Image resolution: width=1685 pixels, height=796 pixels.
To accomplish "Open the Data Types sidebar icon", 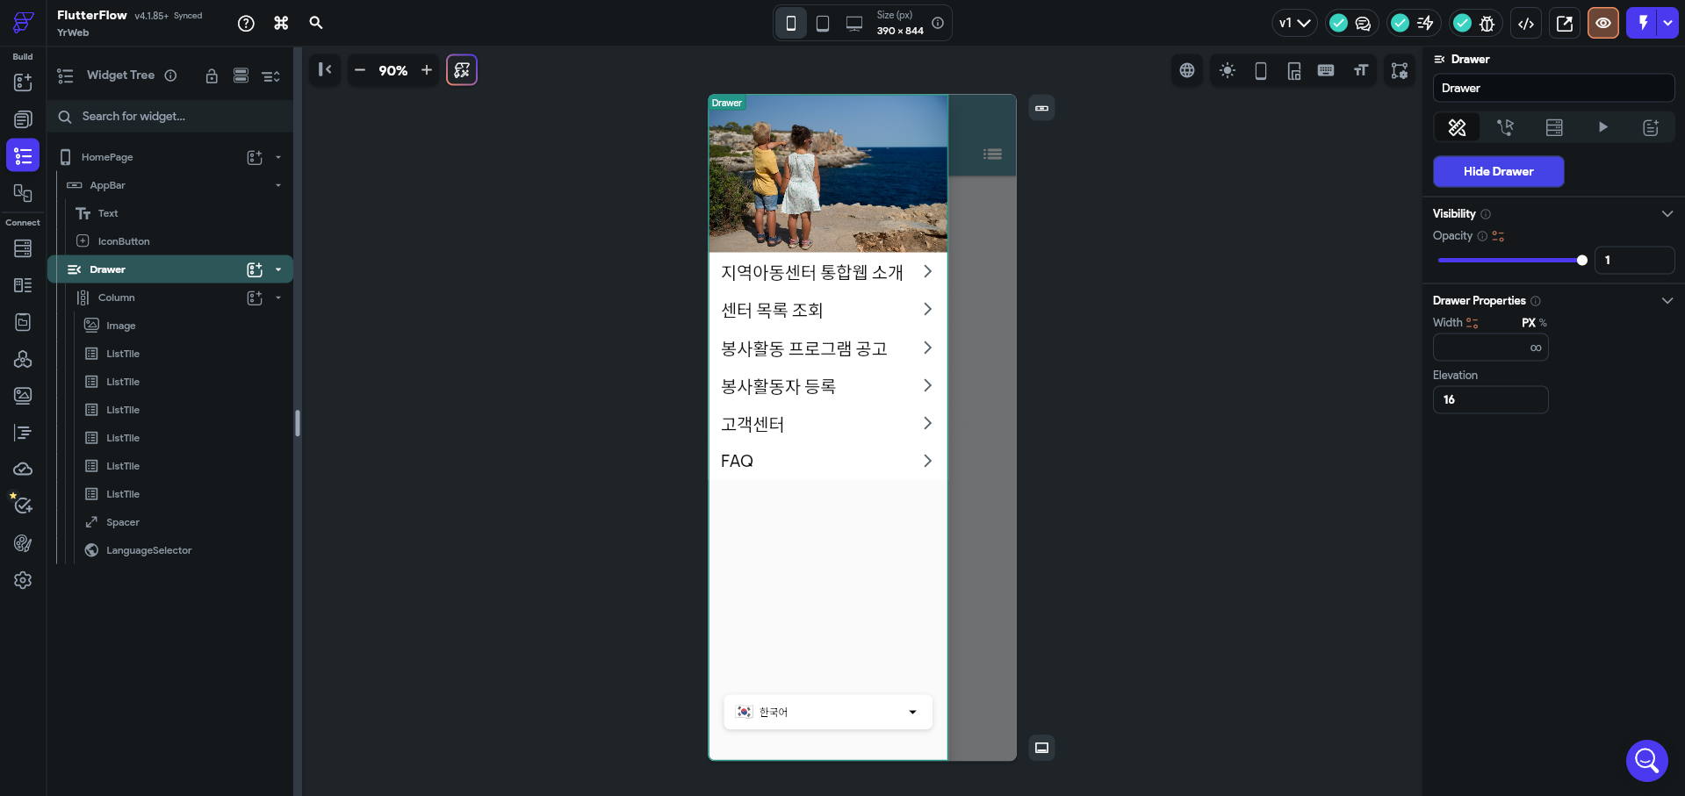I will click(23, 285).
